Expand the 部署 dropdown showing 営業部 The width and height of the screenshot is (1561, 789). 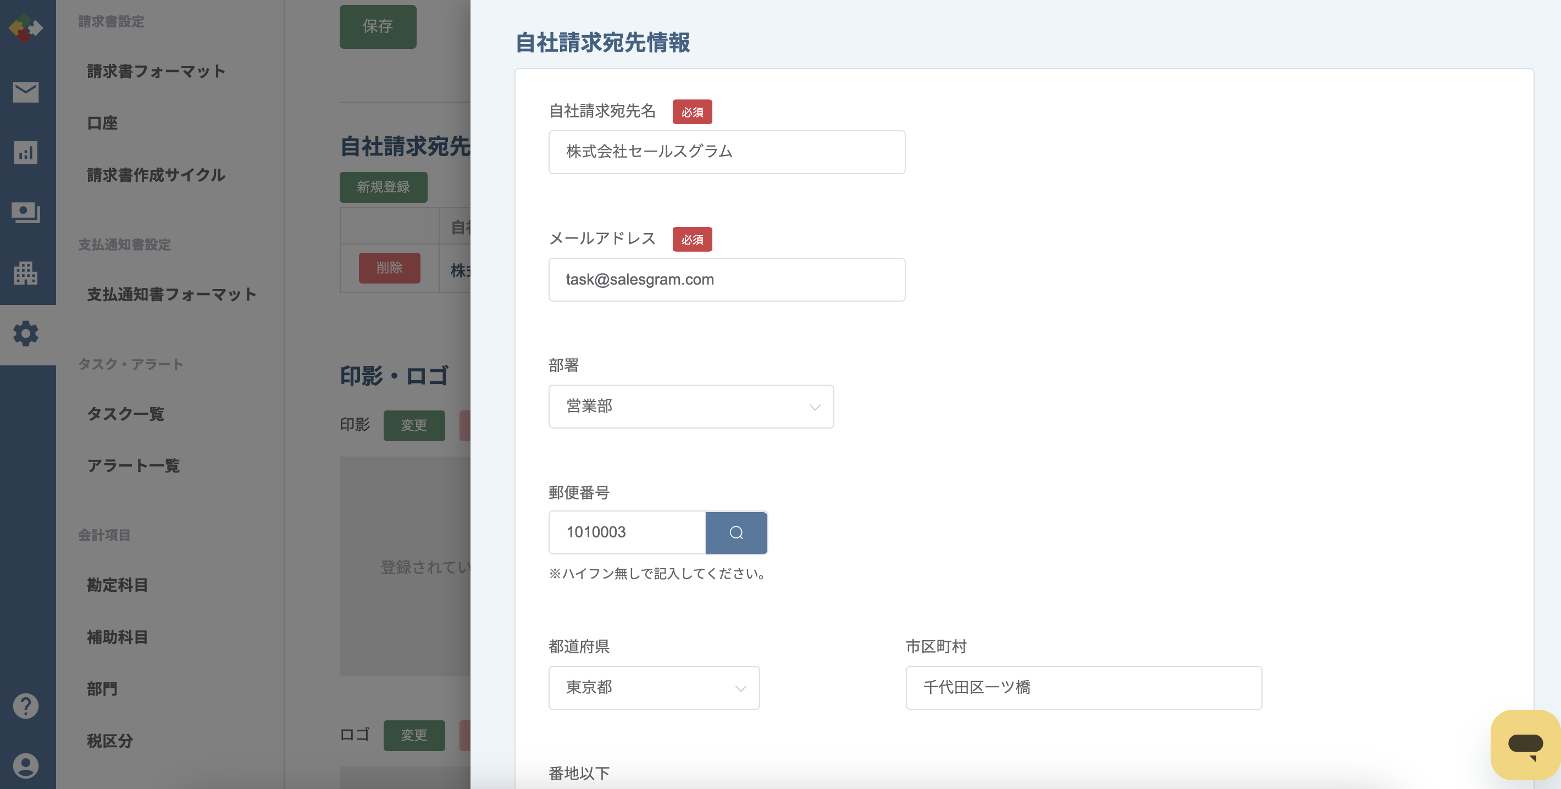point(691,406)
